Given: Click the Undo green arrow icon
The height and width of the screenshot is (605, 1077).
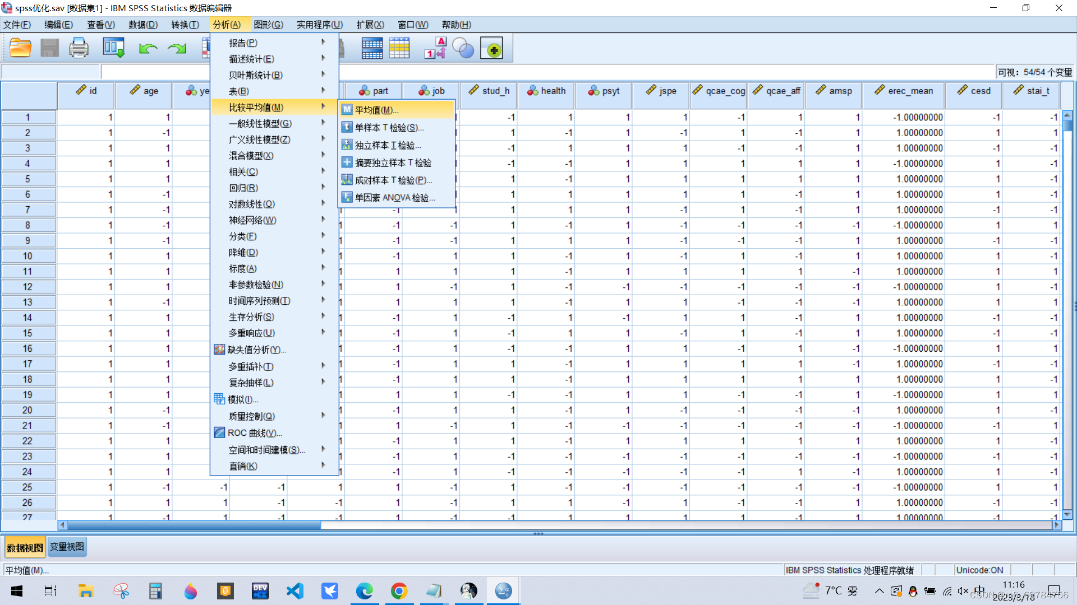Looking at the screenshot, I should point(148,49).
